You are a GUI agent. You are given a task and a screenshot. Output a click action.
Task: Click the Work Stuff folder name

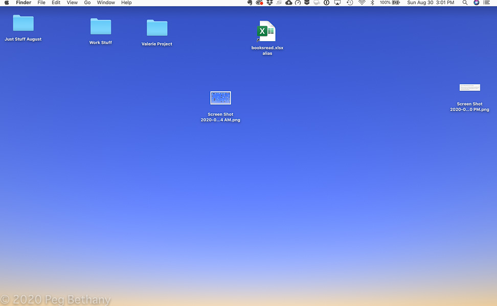101,42
